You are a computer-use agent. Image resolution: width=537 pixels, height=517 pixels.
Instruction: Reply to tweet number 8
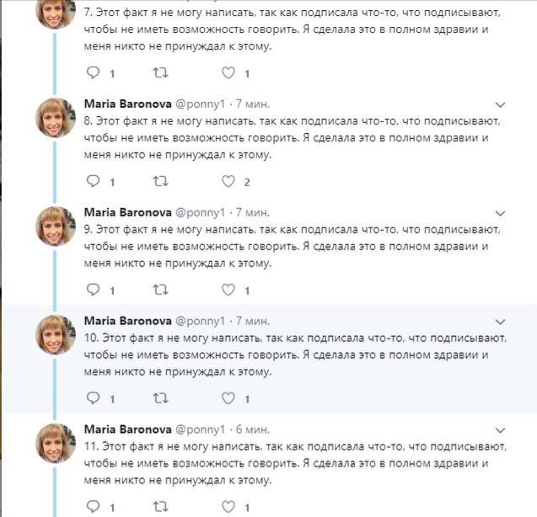point(93,181)
